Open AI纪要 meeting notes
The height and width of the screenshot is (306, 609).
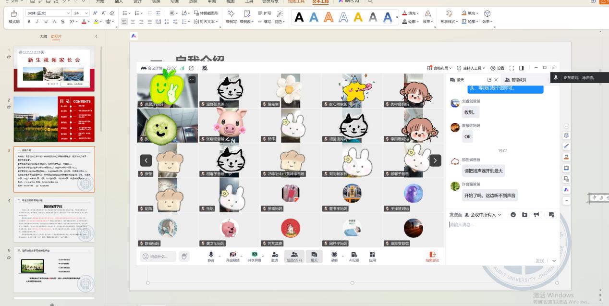(x=354, y=256)
